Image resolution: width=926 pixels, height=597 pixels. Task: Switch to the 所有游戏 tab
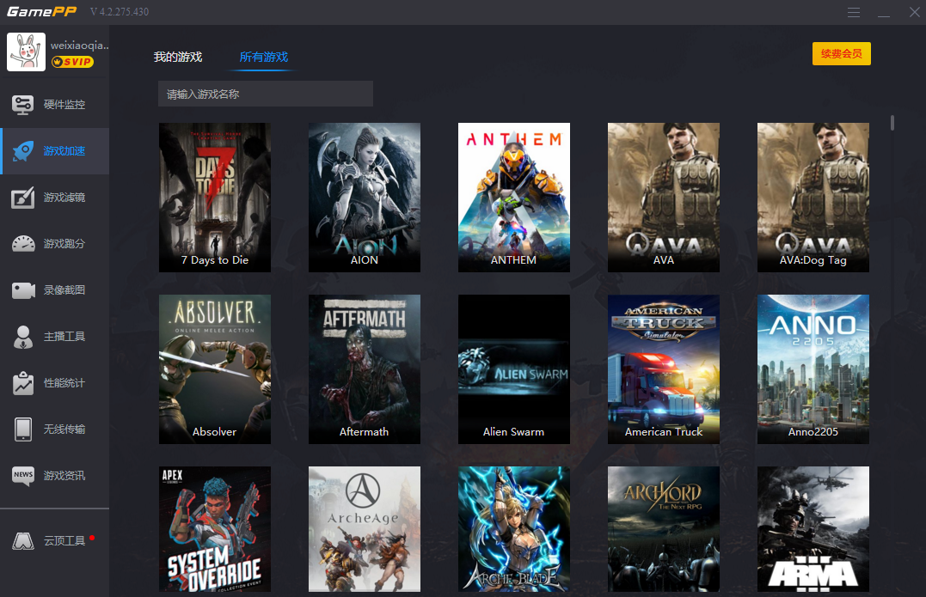pyautogui.click(x=264, y=58)
